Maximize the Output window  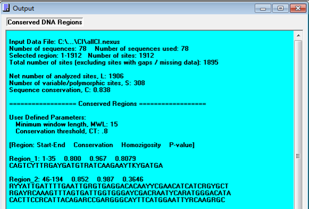[280, 8]
